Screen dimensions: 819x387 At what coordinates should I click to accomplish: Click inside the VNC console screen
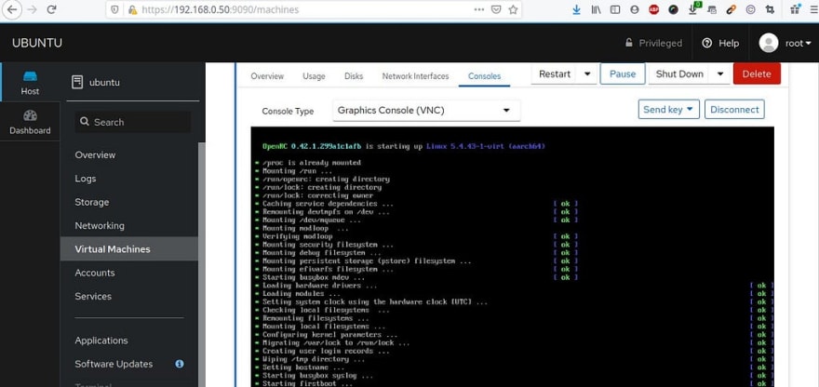(513, 257)
